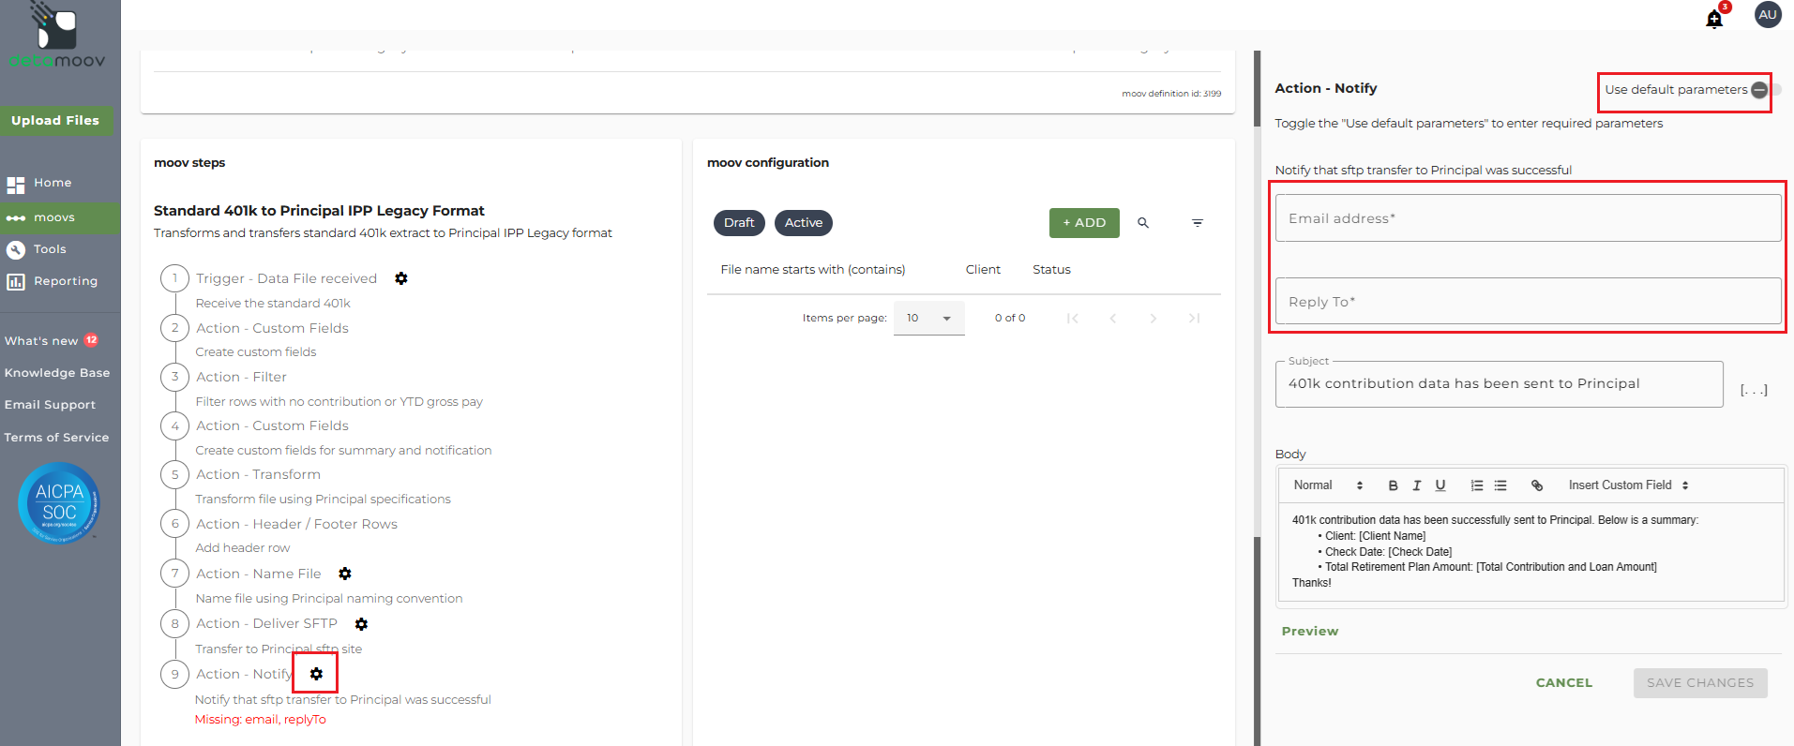Screen dimensions: 1794x746
Task: Open Knowledge Base in sidebar
Action: [x=57, y=373]
